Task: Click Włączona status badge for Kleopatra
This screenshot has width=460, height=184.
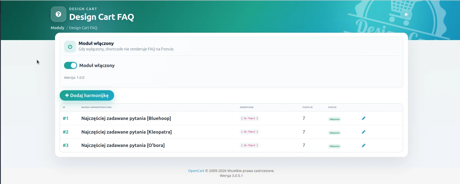Action: pos(334,133)
